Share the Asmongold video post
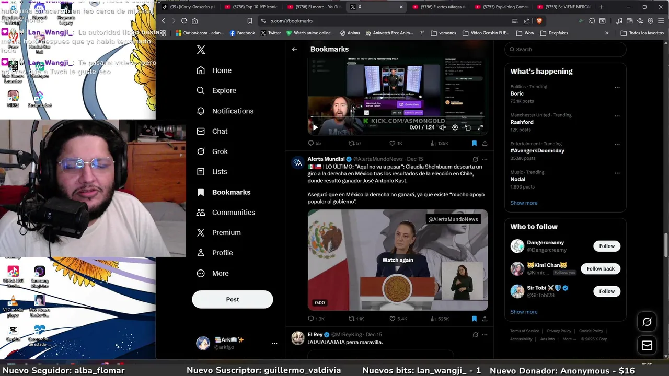Screen dimensions: 669x376 point(485,143)
